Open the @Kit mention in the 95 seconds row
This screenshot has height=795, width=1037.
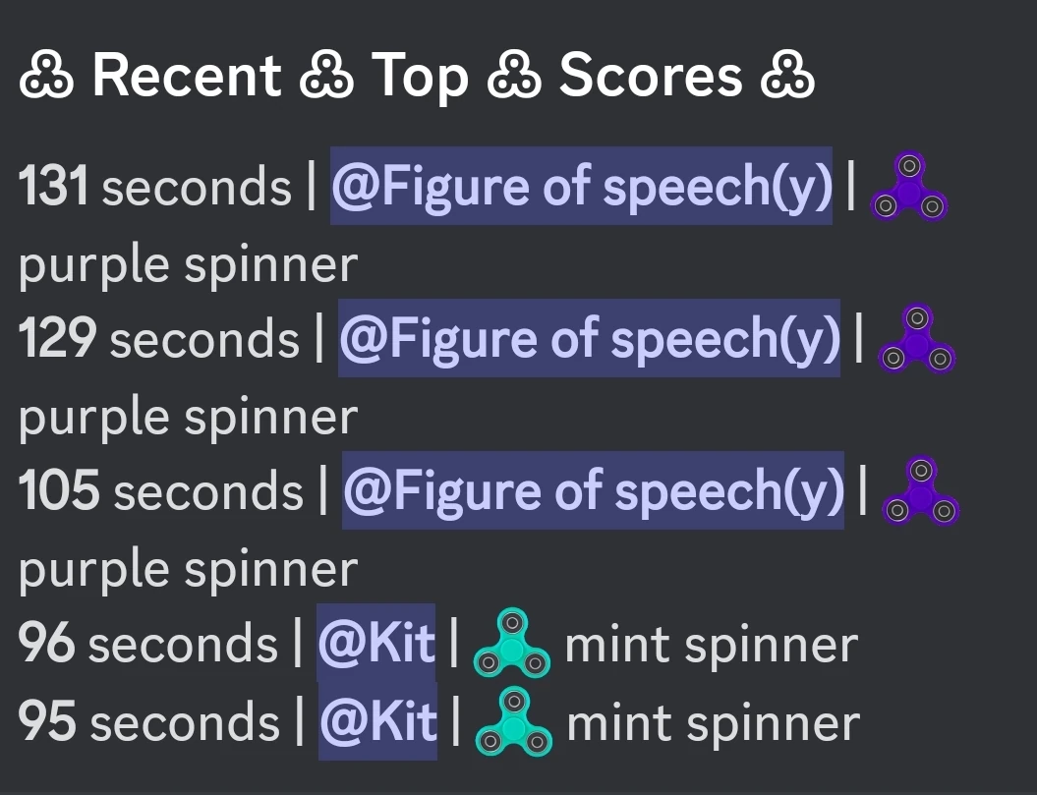(x=377, y=721)
